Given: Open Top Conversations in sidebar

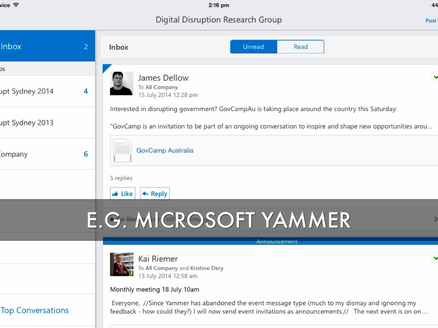Looking at the screenshot, I should tap(35, 310).
